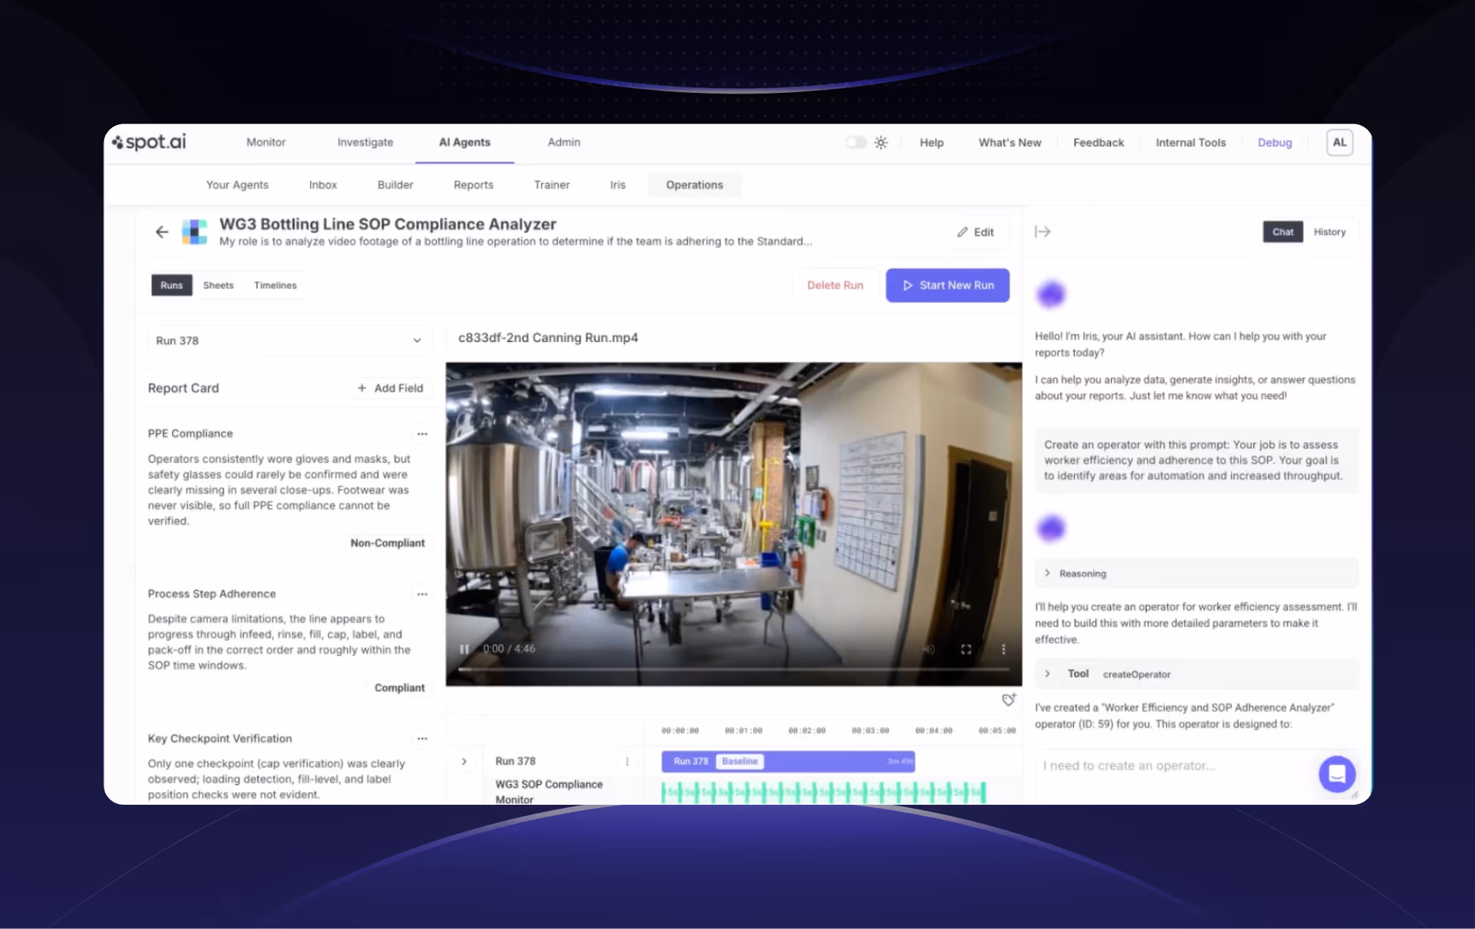
Task: Open Run 378 row options menu
Action: [627, 761]
